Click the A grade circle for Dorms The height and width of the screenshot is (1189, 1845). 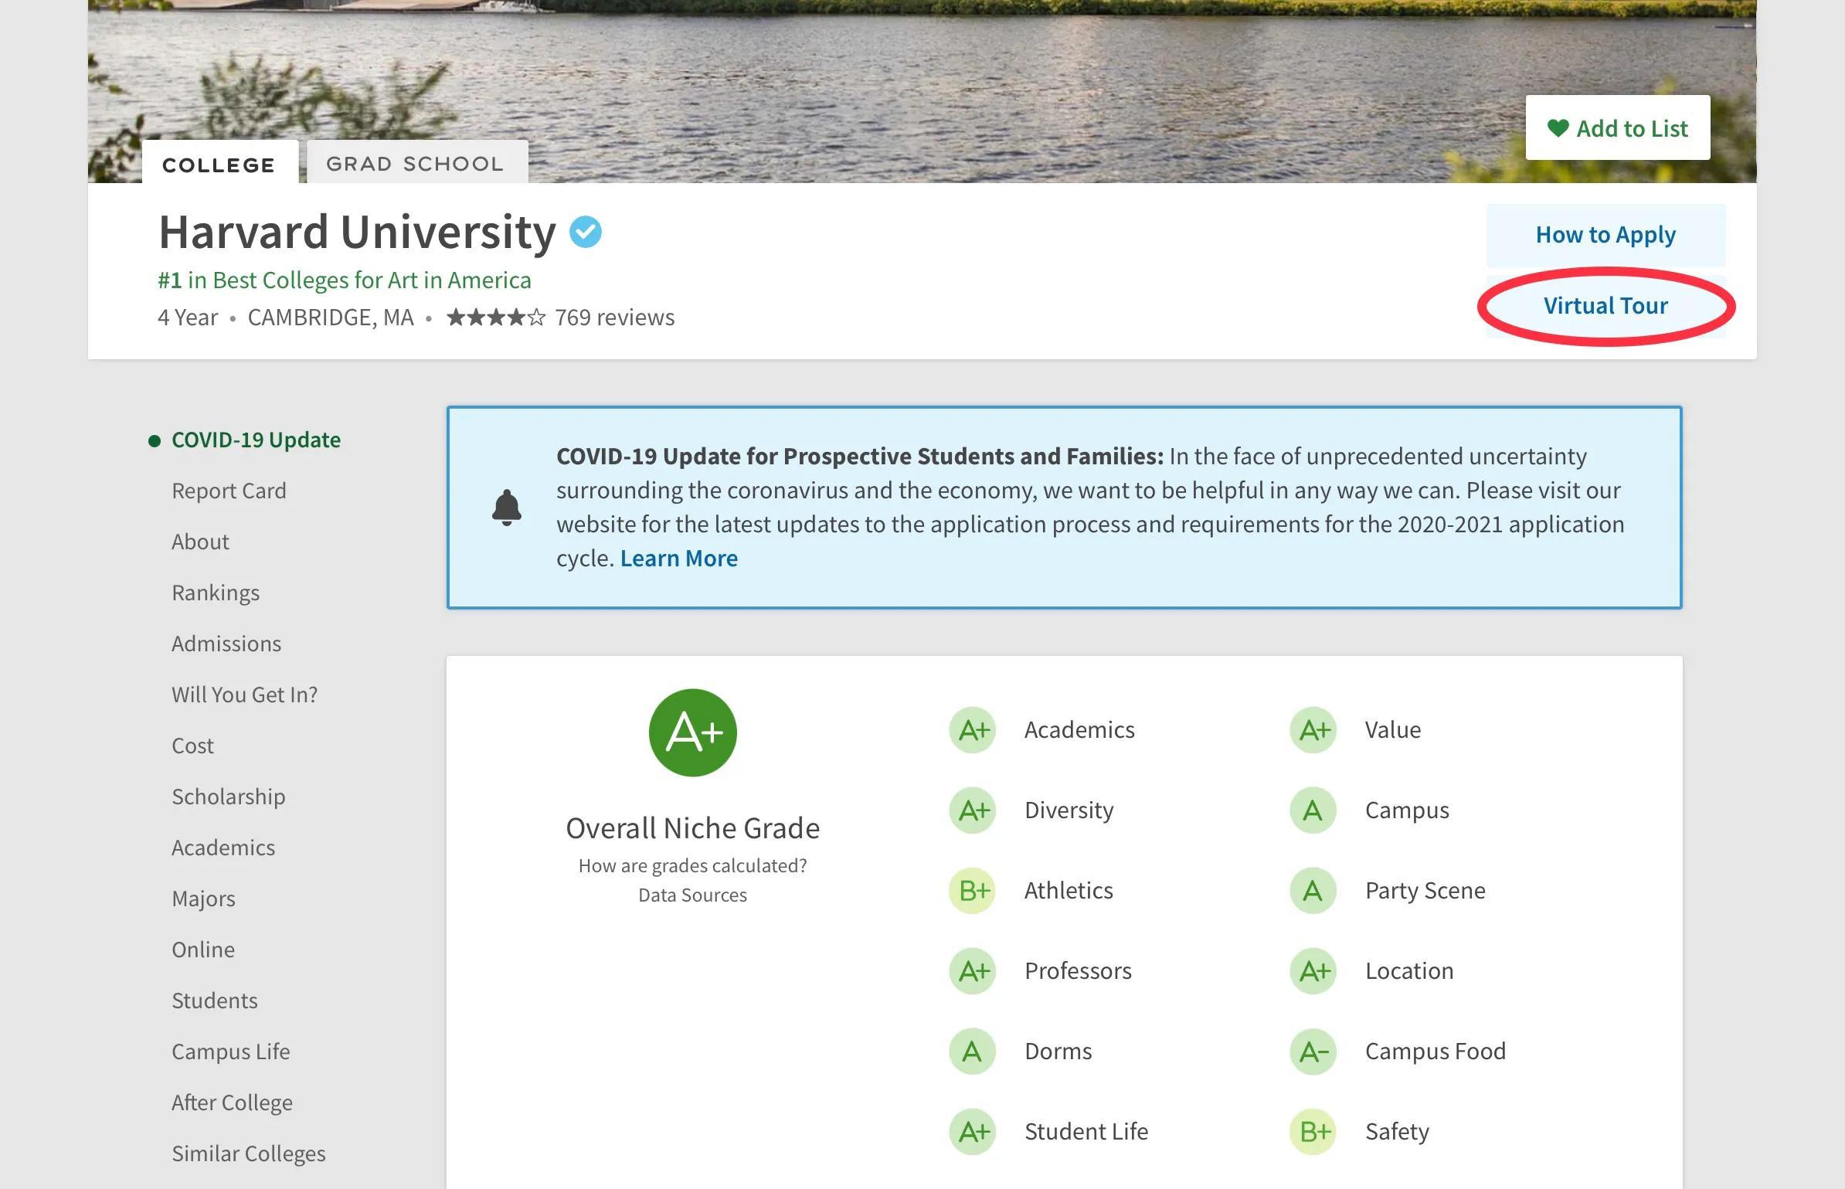[972, 1051]
